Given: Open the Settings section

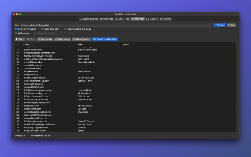Looking at the screenshot, I should (166, 19).
